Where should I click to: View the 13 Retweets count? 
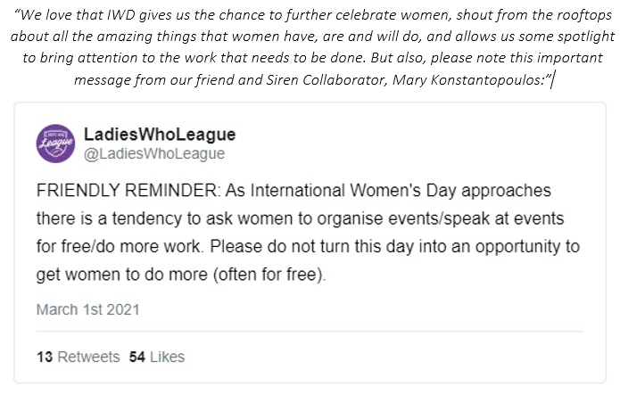(78, 357)
